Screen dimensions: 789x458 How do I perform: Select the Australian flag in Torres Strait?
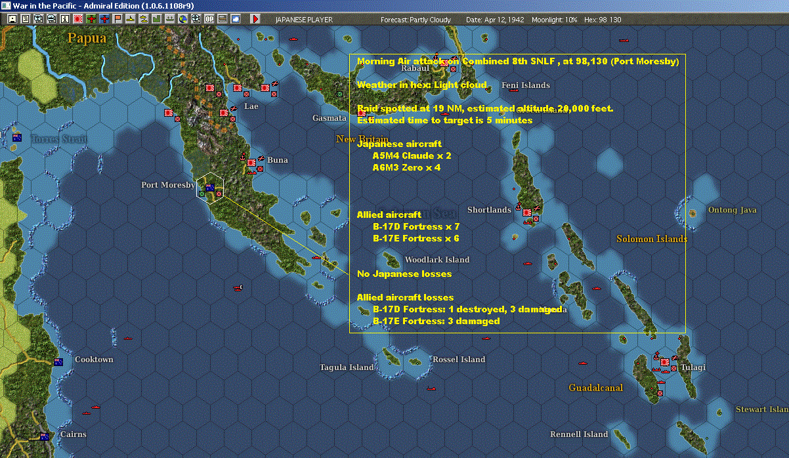[17, 138]
